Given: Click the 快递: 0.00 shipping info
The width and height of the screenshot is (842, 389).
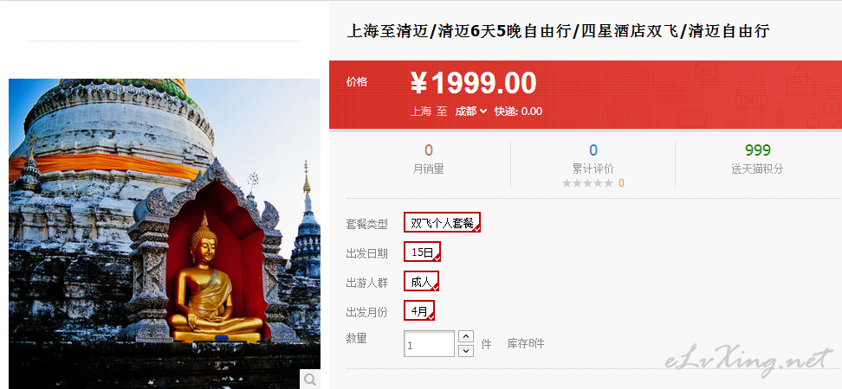Looking at the screenshot, I should click(x=518, y=112).
